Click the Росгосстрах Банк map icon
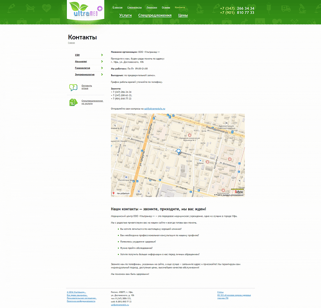 (126, 177)
